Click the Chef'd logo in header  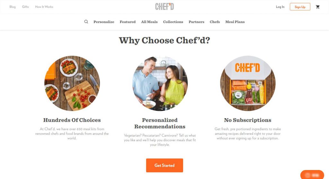tap(164, 7)
